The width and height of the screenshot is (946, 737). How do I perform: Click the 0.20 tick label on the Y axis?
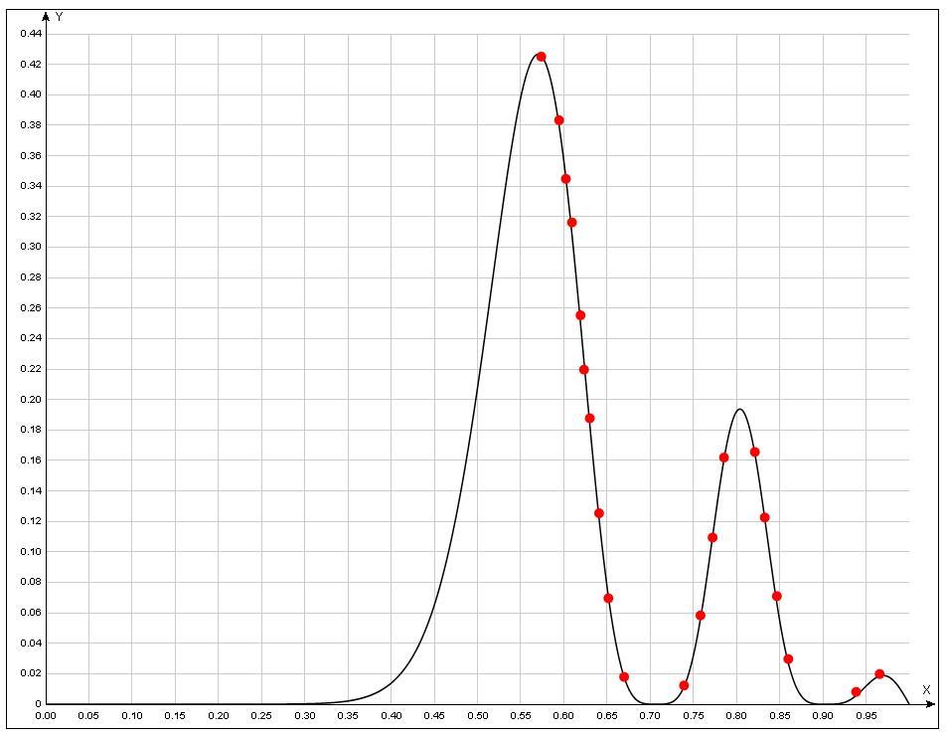pyautogui.click(x=31, y=400)
